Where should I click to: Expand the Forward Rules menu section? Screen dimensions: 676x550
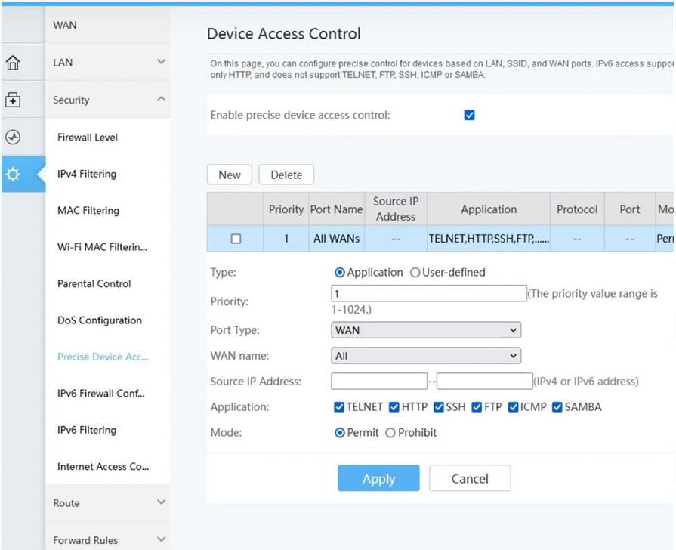tap(108, 540)
